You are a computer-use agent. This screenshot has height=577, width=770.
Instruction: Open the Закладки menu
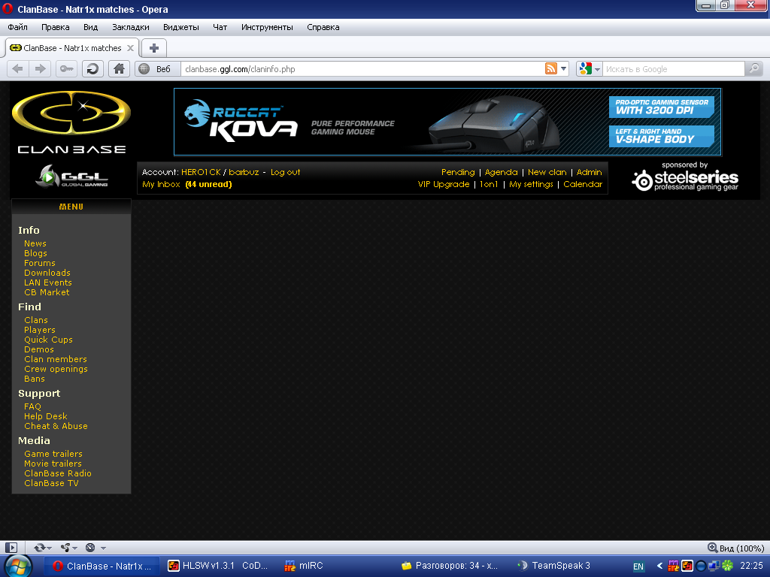(x=131, y=27)
